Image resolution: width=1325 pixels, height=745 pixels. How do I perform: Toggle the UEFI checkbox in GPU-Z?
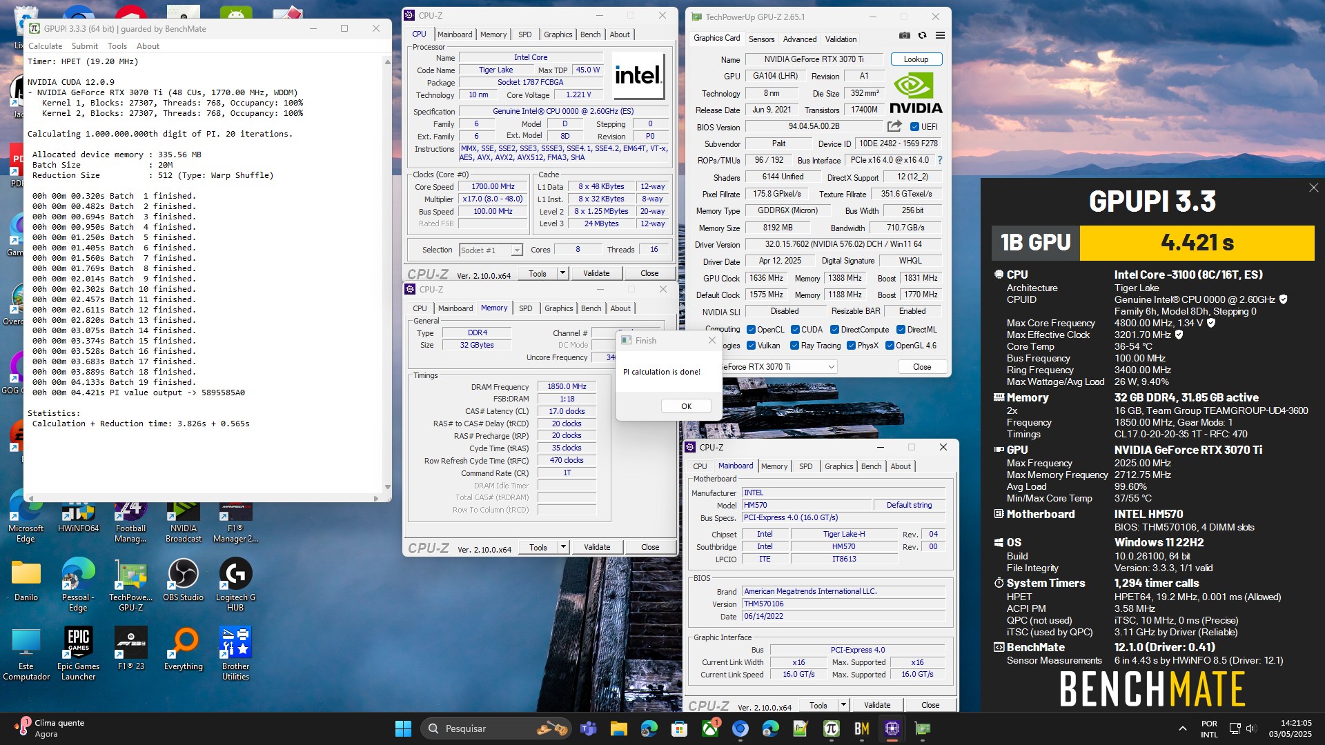[914, 127]
